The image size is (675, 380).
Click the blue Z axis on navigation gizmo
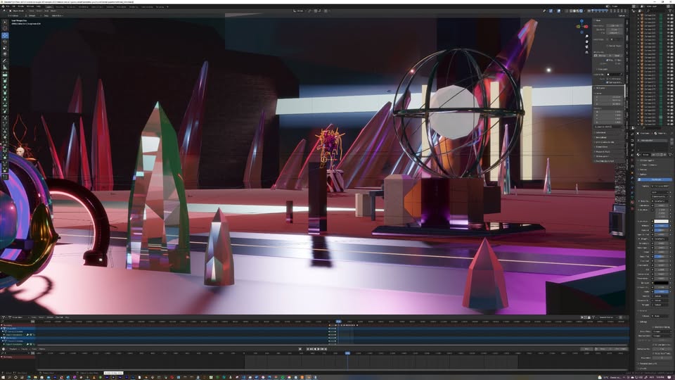click(x=581, y=20)
